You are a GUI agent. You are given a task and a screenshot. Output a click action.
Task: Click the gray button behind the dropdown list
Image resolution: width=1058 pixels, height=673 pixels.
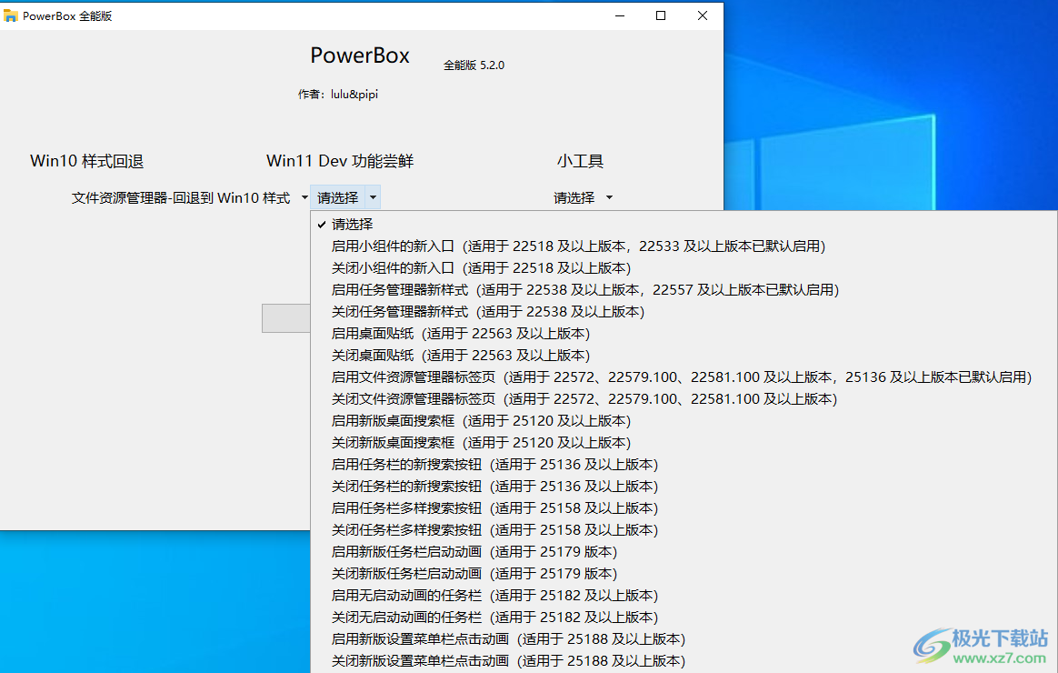pos(286,318)
